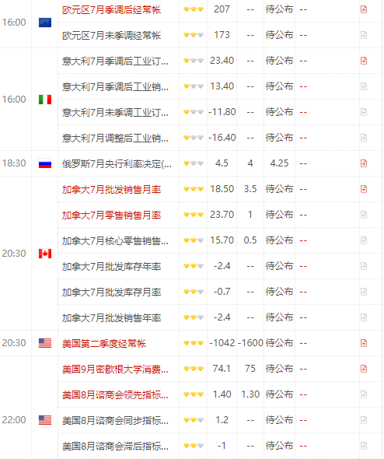This screenshot has width=384, height=459.
Task: Click previous value 207
Action: click(x=222, y=9)
